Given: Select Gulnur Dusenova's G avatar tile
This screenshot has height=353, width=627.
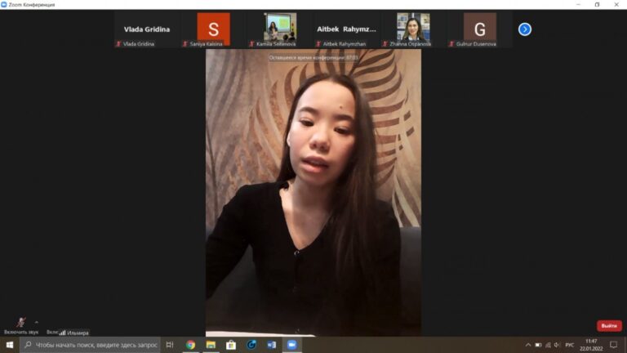Looking at the screenshot, I should (479, 29).
